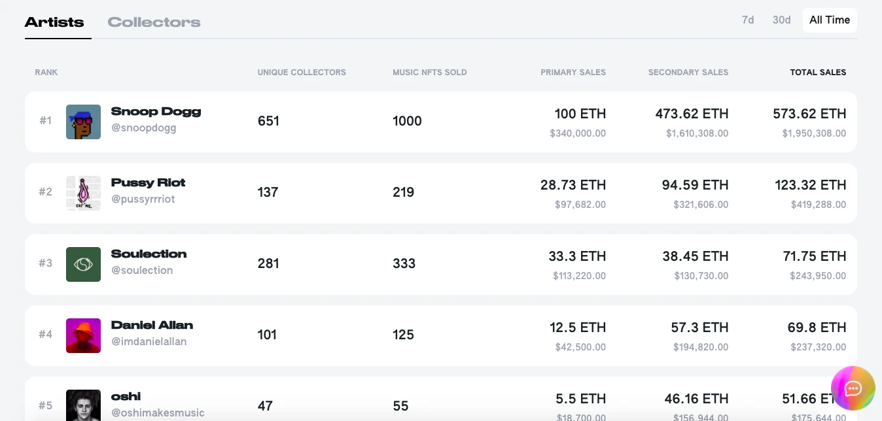Screen dimensions: 882x421
Task: Click the #1 rank label
Action: tap(45, 121)
